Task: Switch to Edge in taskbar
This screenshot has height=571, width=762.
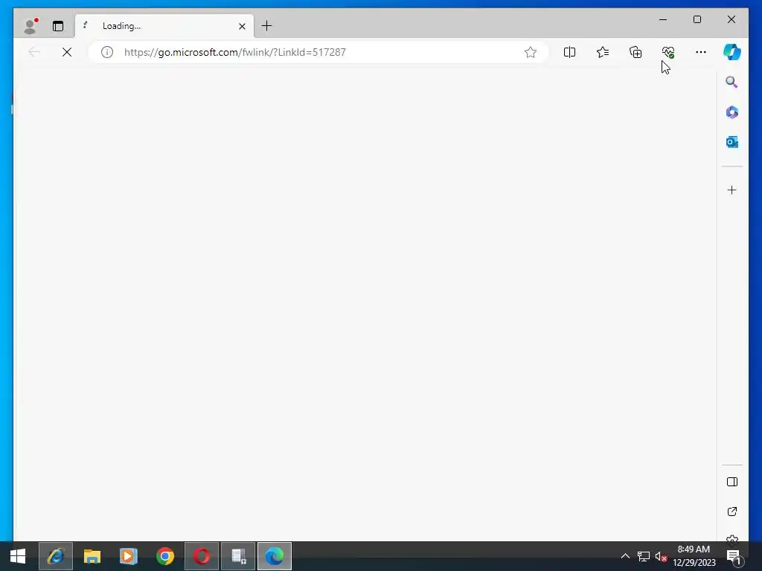Action: [275, 556]
